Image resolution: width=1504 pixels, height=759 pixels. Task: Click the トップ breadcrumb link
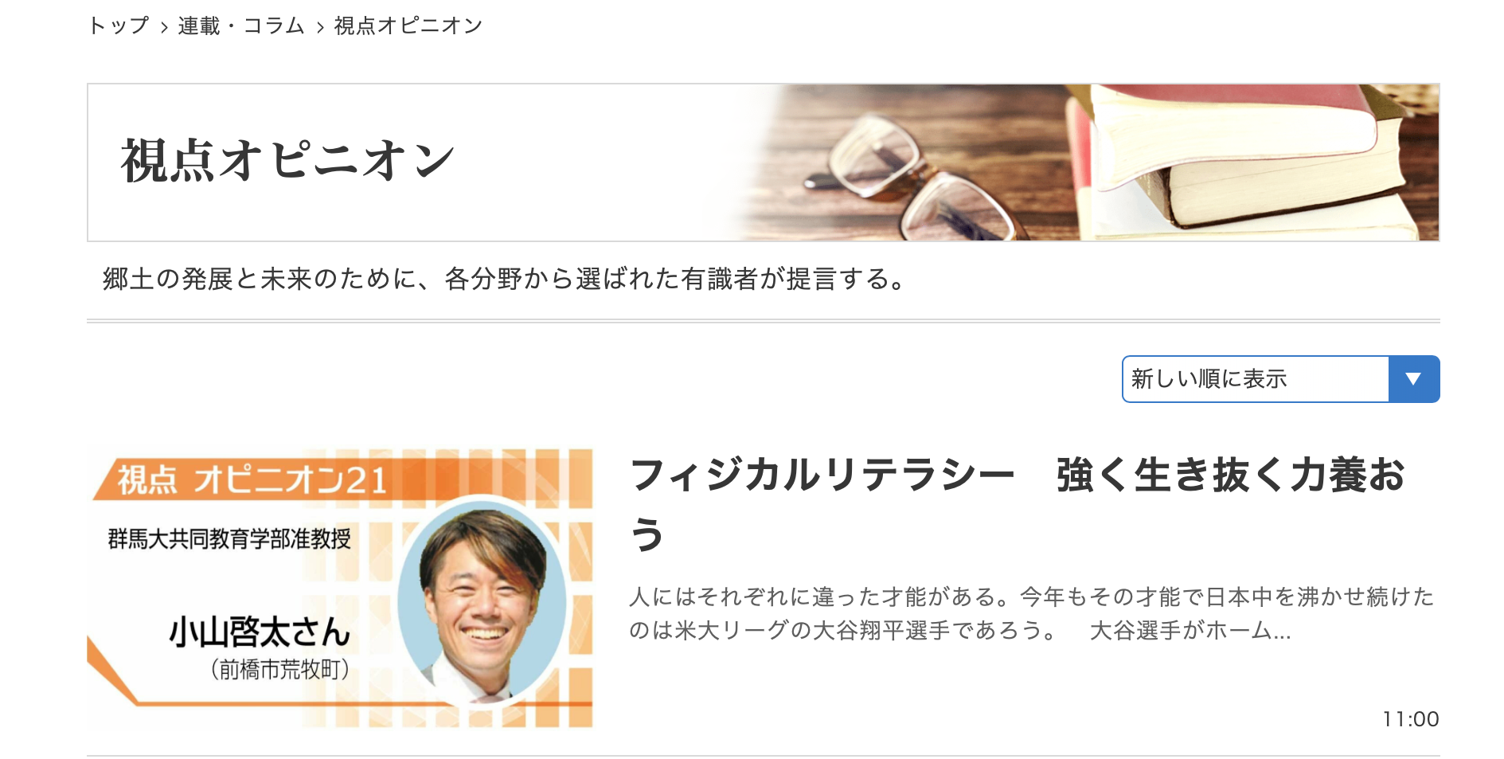tap(119, 26)
